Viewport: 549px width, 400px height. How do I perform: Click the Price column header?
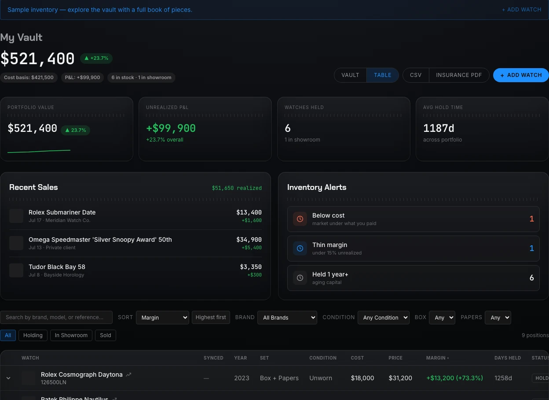point(395,358)
